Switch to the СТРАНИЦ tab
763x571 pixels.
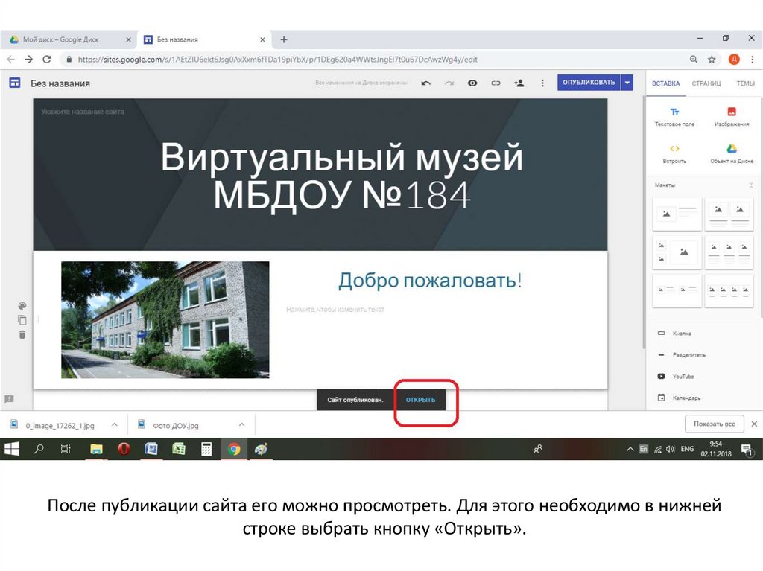click(706, 83)
